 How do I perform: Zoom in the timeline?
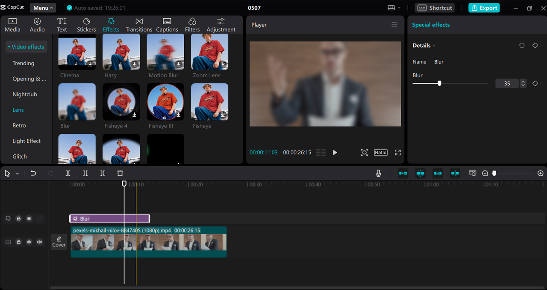pyautogui.click(x=541, y=174)
